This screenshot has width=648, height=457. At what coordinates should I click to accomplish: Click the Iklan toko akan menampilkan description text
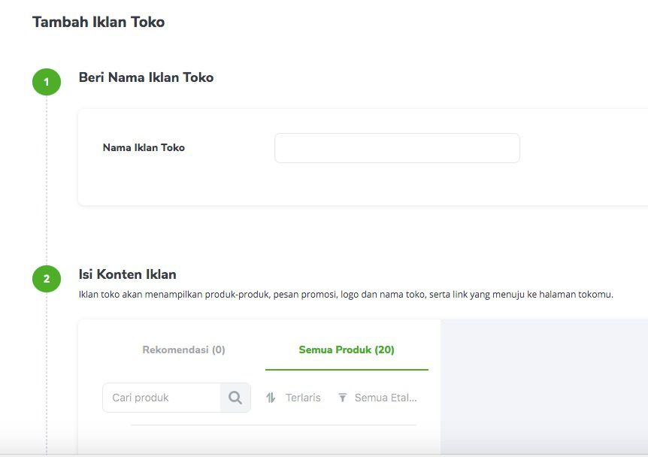coord(346,295)
